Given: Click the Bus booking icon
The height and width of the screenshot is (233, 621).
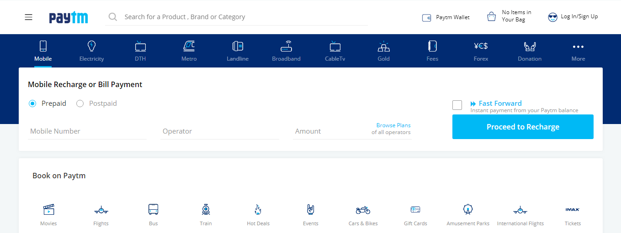Looking at the screenshot, I should [153, 209].
